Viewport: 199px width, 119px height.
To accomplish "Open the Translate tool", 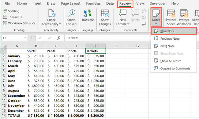I will point(88,16).
